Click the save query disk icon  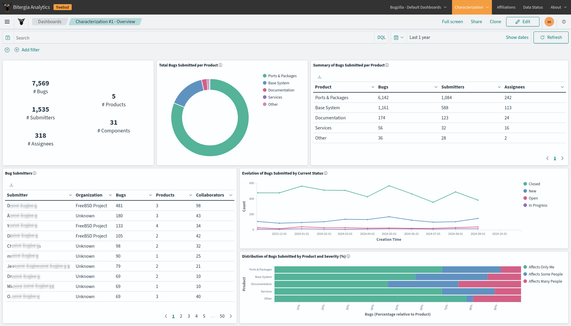[x=8, y=38]
